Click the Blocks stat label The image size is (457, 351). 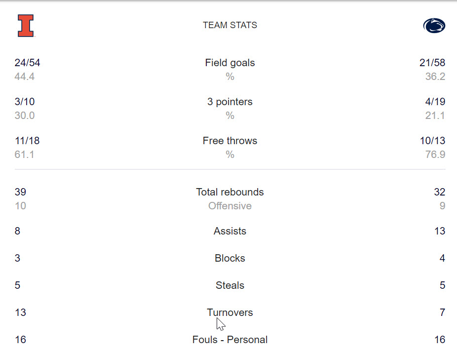pos(230,258)
